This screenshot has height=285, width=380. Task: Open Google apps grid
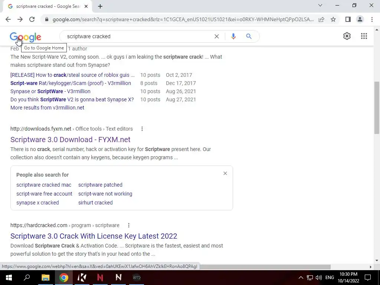(x=364, y=36)
